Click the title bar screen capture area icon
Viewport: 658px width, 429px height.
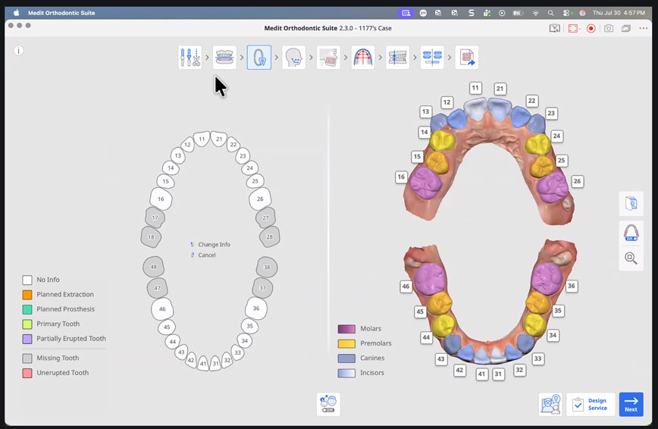click(x=573, y=29)
